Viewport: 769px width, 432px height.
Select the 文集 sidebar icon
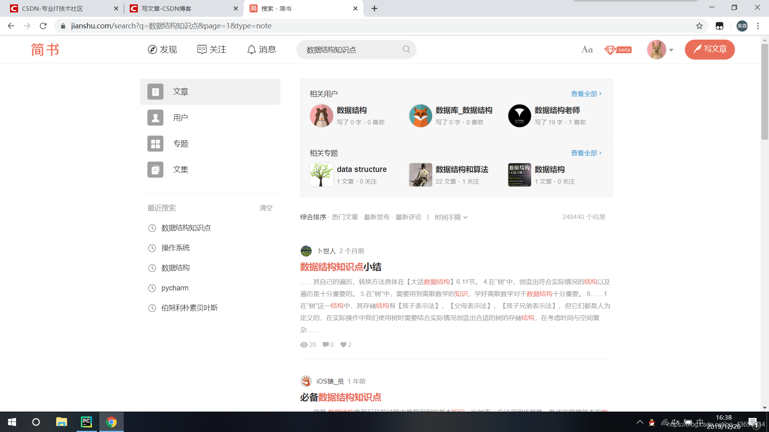tap(155, 170)
